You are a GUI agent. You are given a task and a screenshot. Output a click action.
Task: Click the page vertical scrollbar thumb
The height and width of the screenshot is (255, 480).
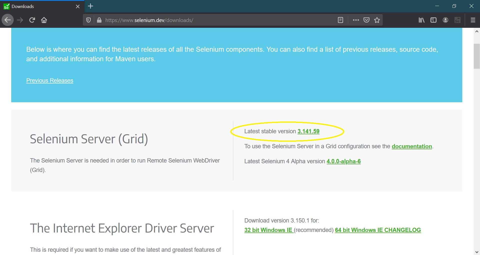click(477, 56)
